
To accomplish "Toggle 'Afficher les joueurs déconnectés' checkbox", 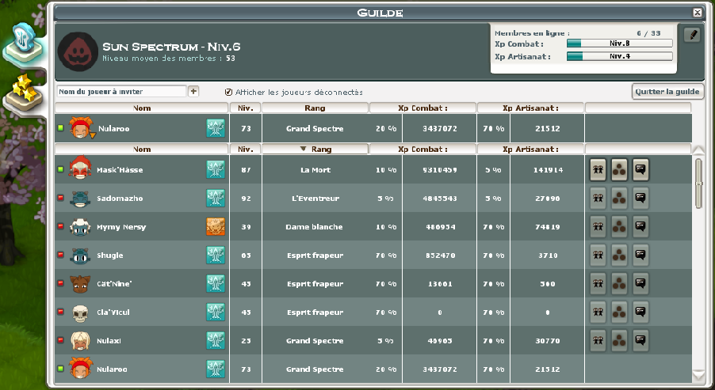I will tap(229, 92).
